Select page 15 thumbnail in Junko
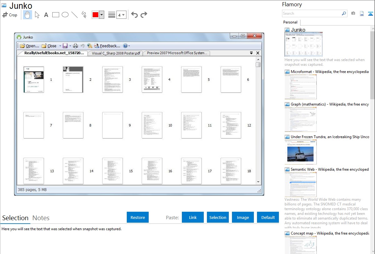Viewport: 375px width, 254px height. (x=112, y=171)
